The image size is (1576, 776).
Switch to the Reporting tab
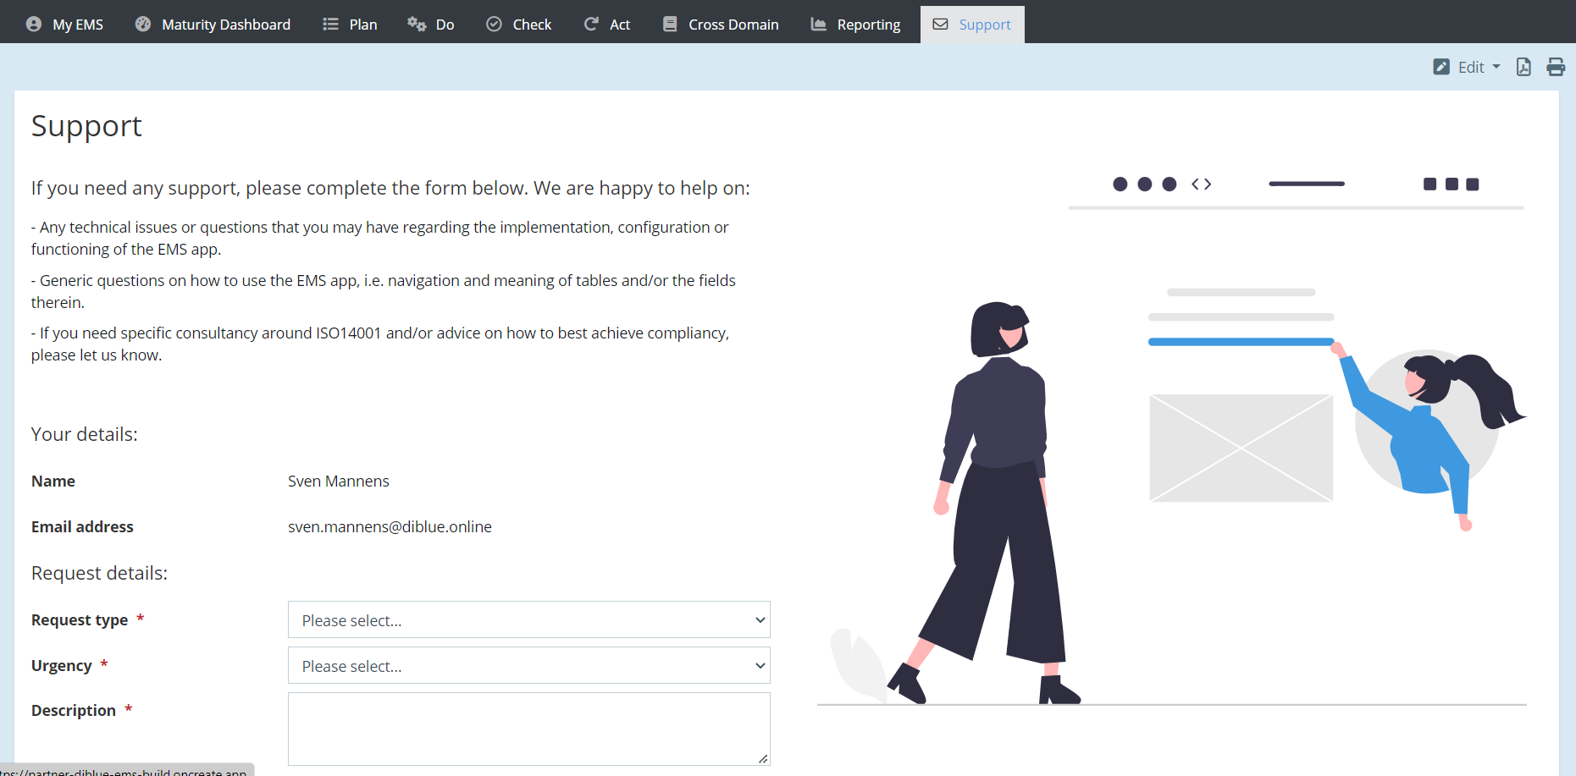tap(868, 25)
